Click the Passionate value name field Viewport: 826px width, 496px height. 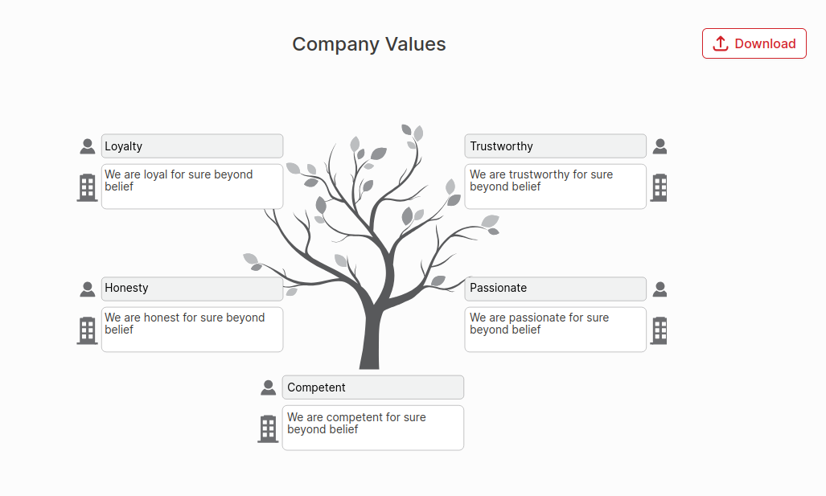[555, 289]
